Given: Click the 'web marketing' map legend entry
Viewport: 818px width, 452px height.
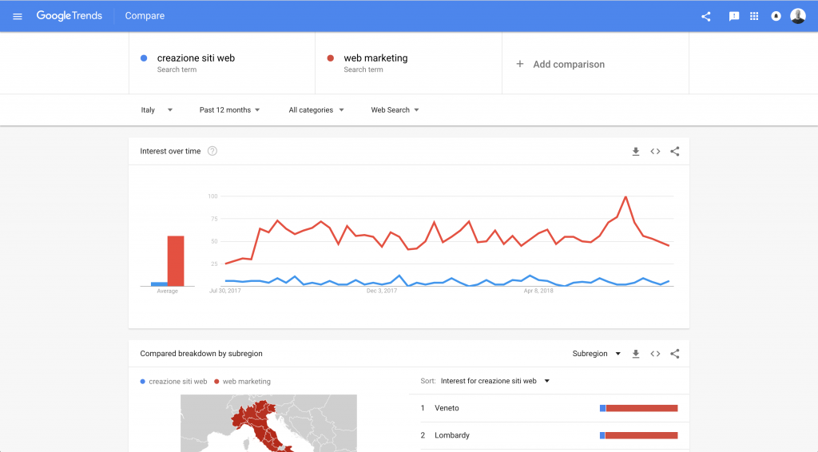Looking at the screenshot, I should [243, 382].
